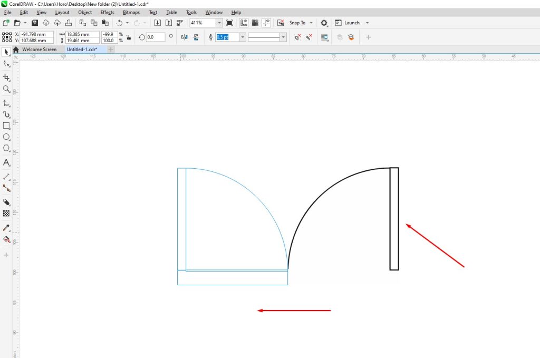Viewport: 540px width, 358px height.
Task: Activate the Zoom tool
Action: pyautogui.click(x=6, y=89)
